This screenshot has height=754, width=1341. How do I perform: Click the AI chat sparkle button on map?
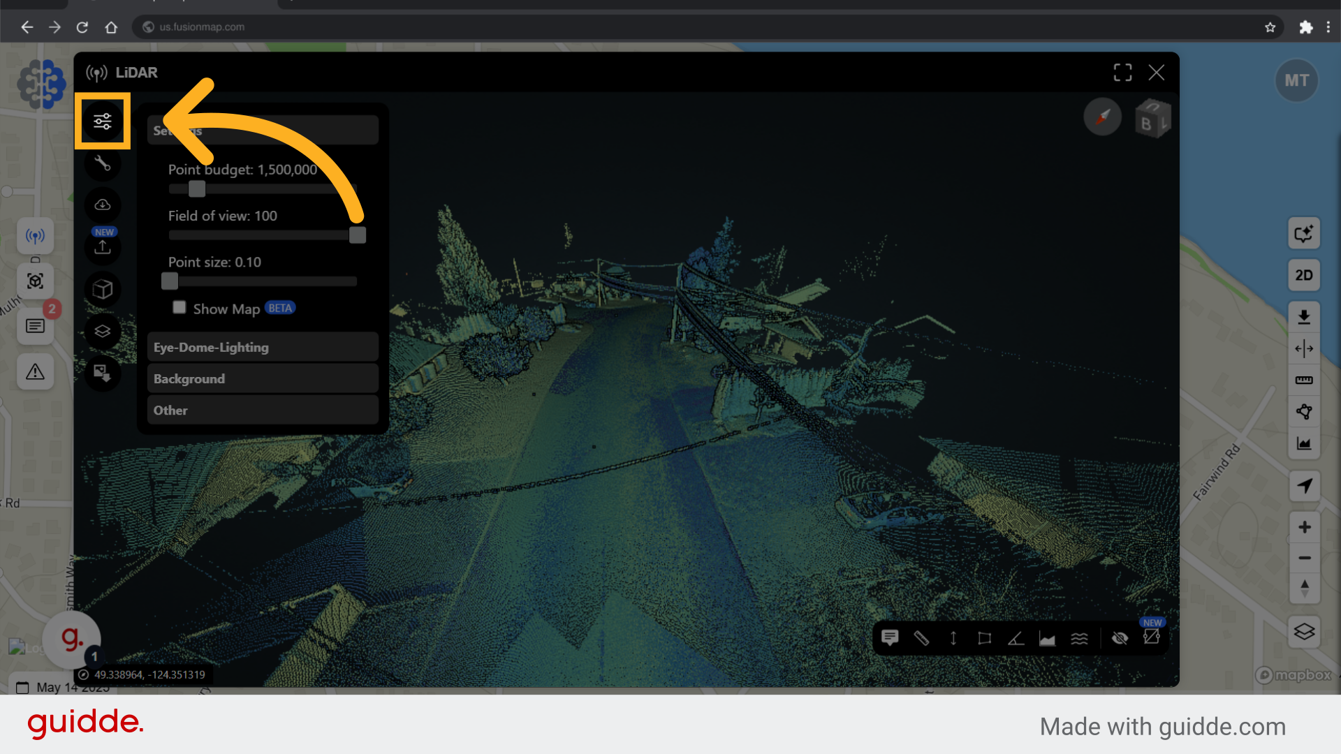click(1304, 233)
